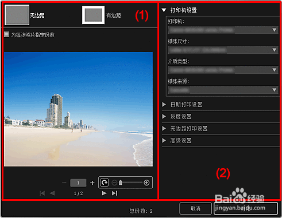Open the 纸张尺寸 dropdown

coord(223,50)
